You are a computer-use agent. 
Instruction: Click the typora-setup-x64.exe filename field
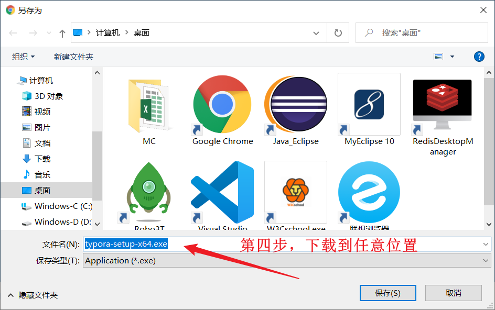coord(287,244)
